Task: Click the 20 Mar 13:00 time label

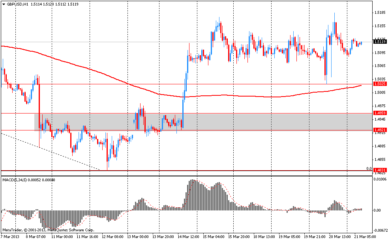Action: point(340,237)
